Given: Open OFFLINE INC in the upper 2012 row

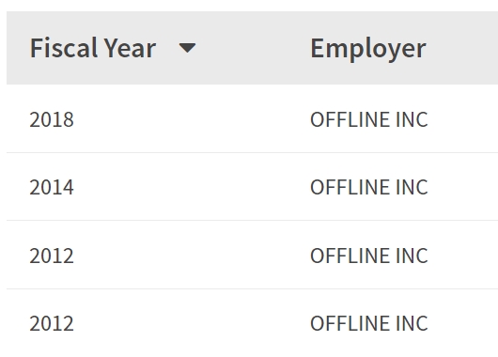Looking at the screenshot, I should [x=369, y=256].
